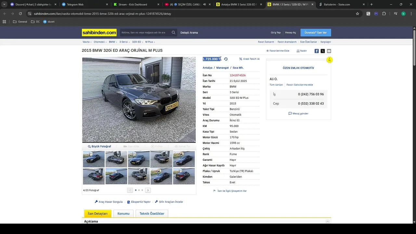Click Kredi Teklifi Al link

[x=249, y=59]
